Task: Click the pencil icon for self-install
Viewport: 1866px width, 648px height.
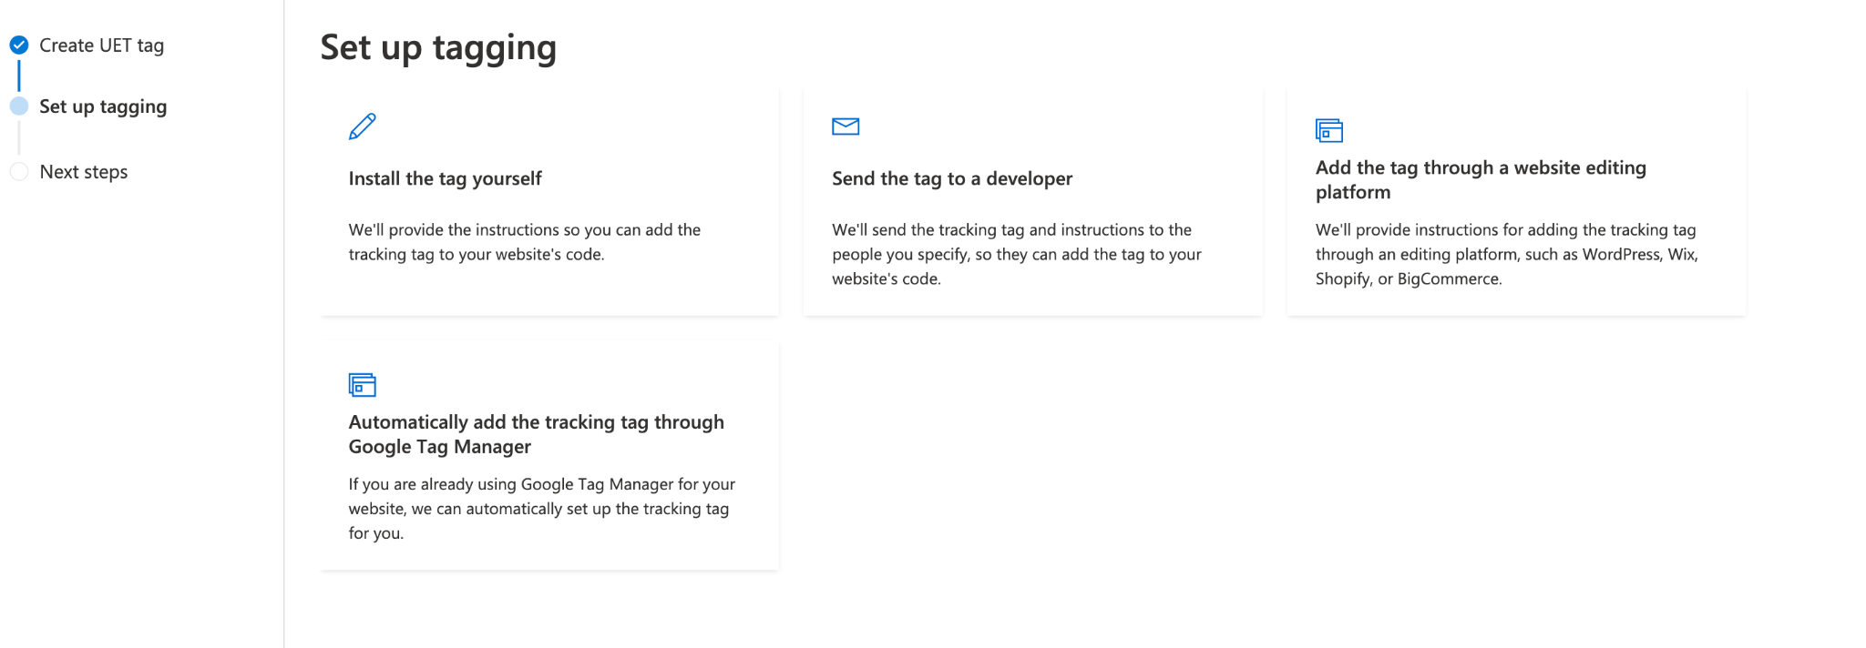Action: [363, 127]
